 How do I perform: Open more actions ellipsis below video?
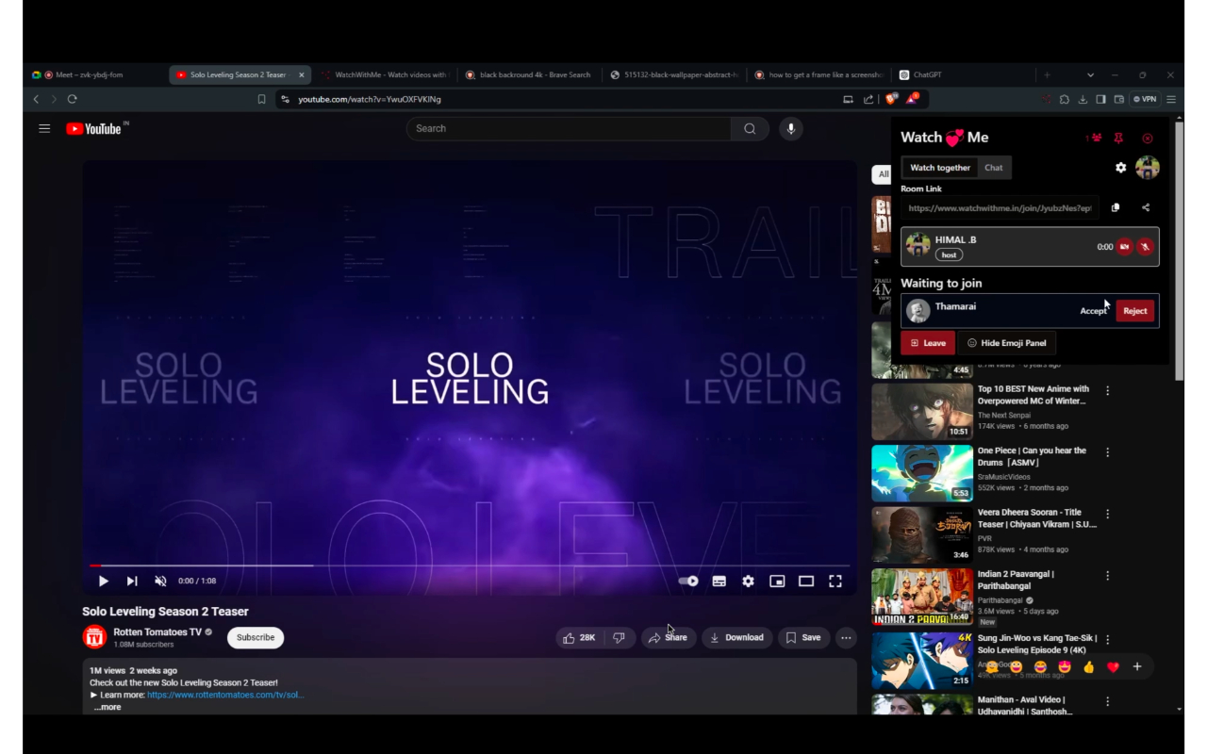tap(846, 638)
